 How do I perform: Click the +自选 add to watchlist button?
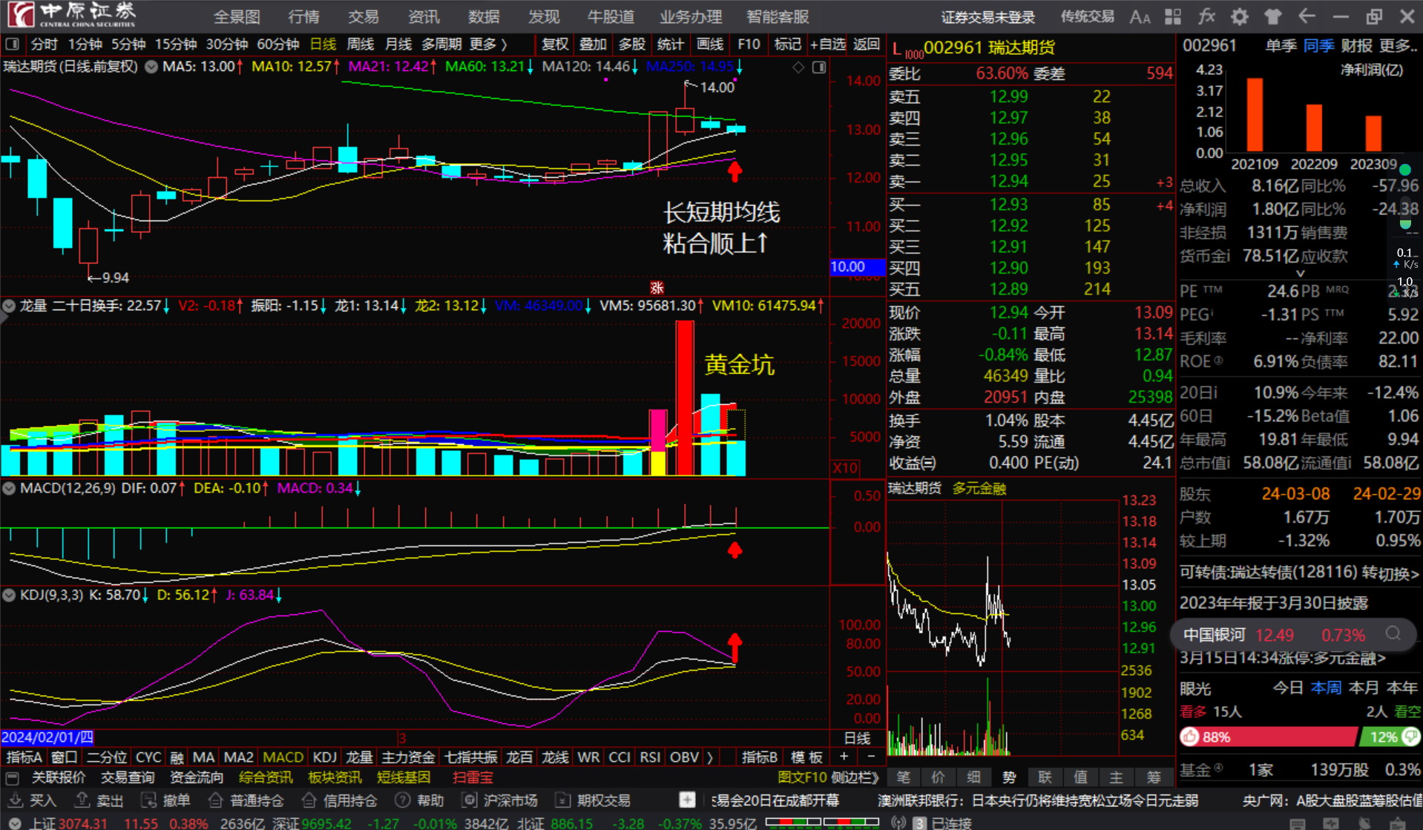coord(827,45)
